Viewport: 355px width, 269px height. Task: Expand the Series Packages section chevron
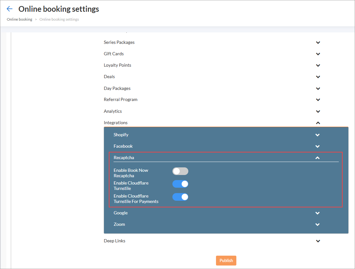[318, 43]
